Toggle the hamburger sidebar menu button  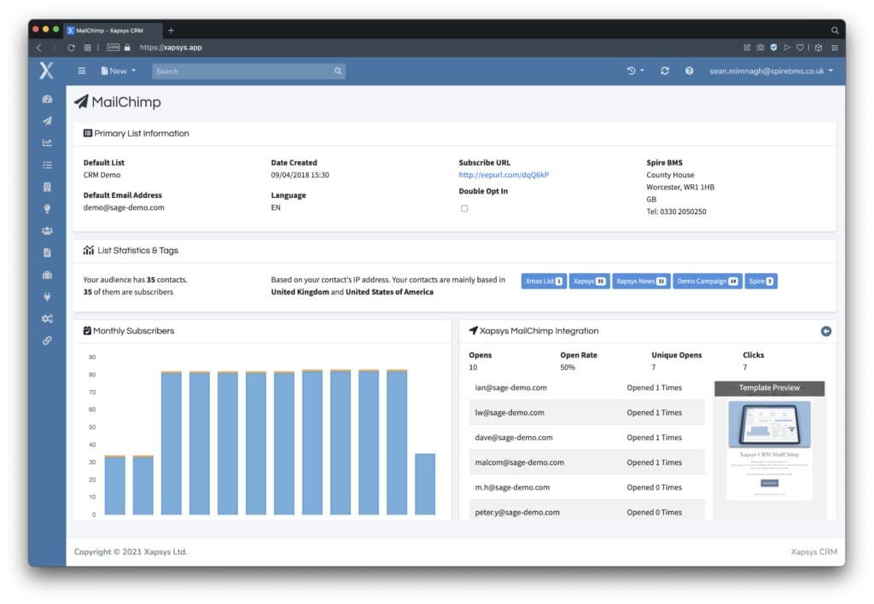coord(82,71)
